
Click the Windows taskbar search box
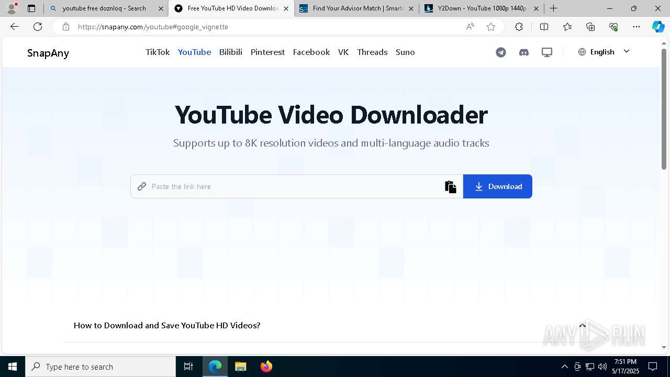(100, 367)
